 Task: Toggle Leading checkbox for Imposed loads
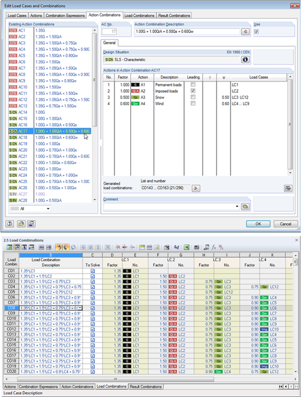[x=193, y=91]
